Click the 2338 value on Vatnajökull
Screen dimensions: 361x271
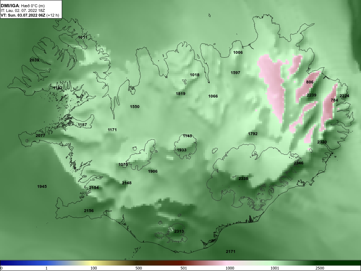click(x=243, y=179)
